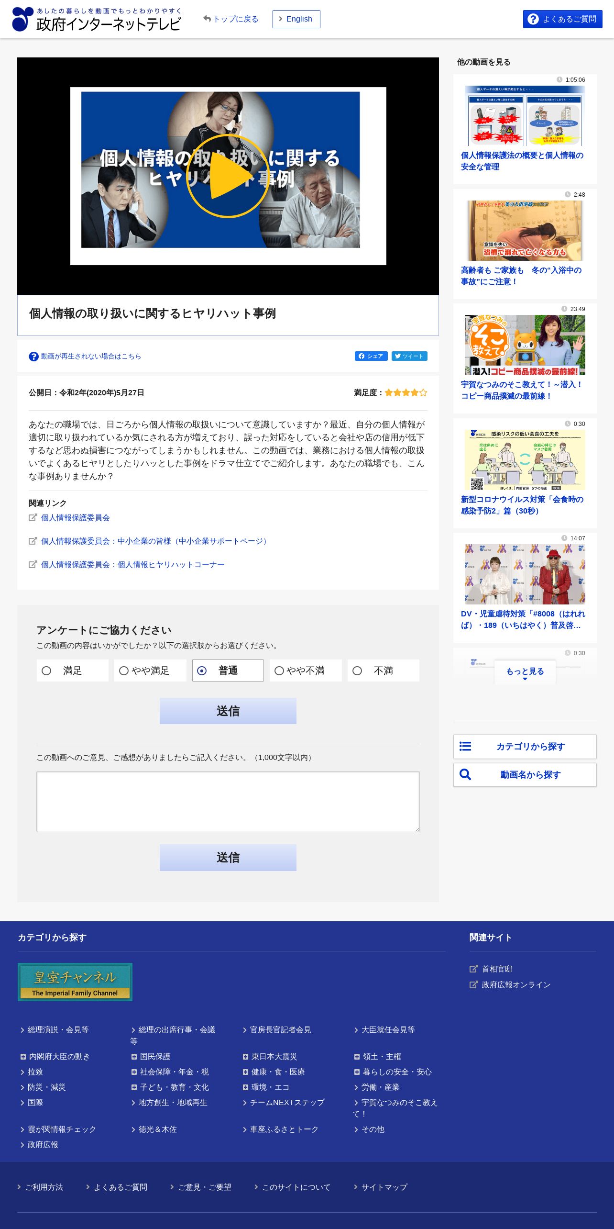Click the satisfaction star rating
The height and width of the screenshot is (1229, 614).
pyautogui.click(x=406, y=392)
